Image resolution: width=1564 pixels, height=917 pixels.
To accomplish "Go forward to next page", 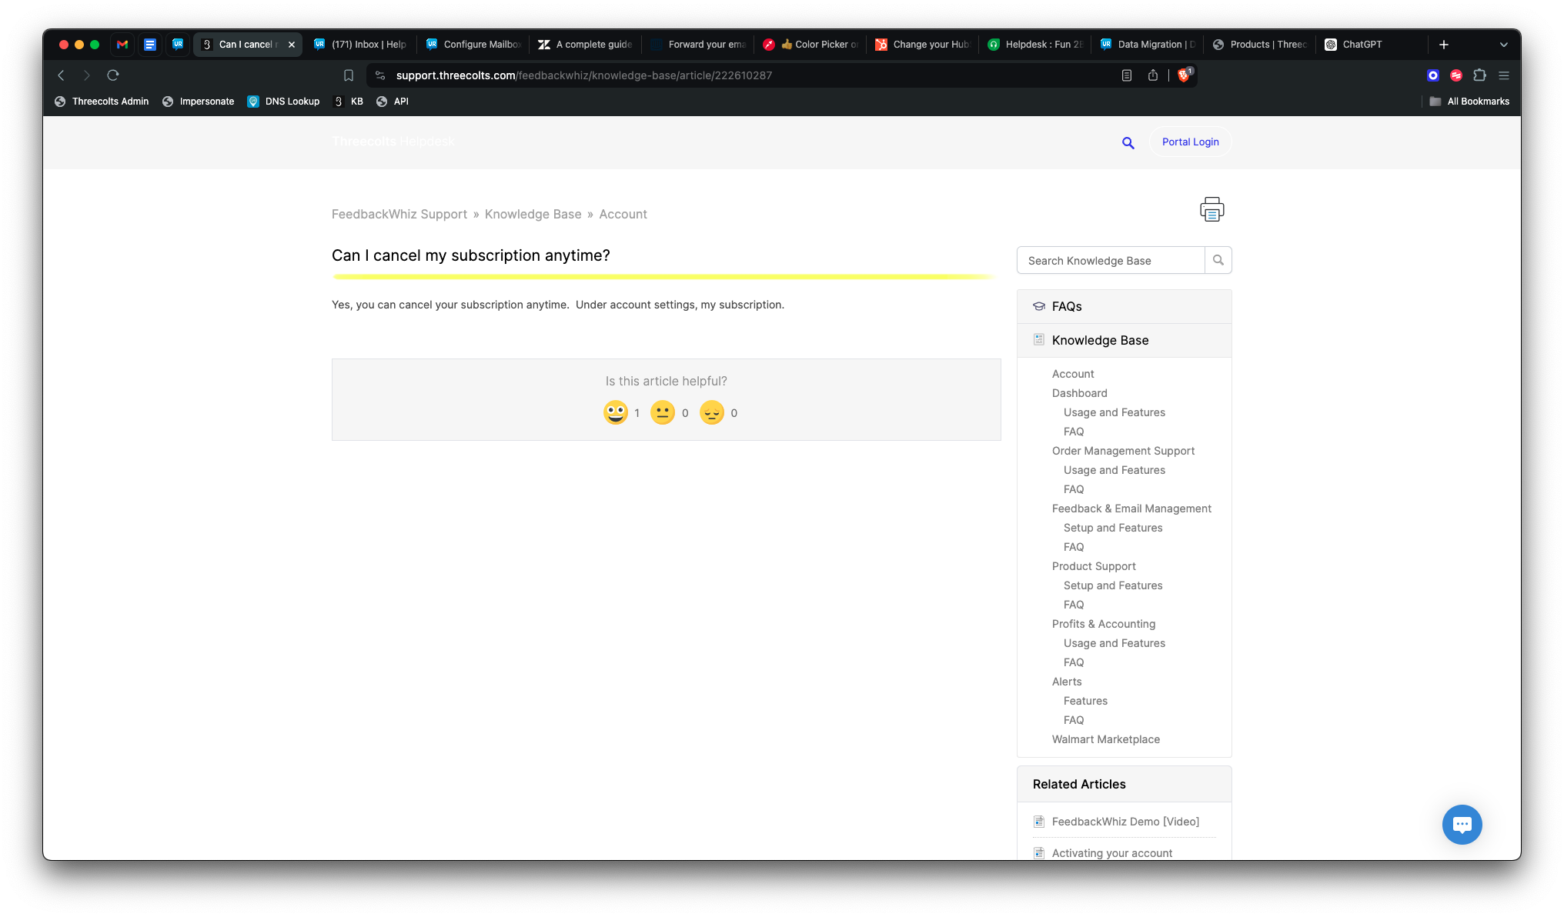I will click(86, 75).
